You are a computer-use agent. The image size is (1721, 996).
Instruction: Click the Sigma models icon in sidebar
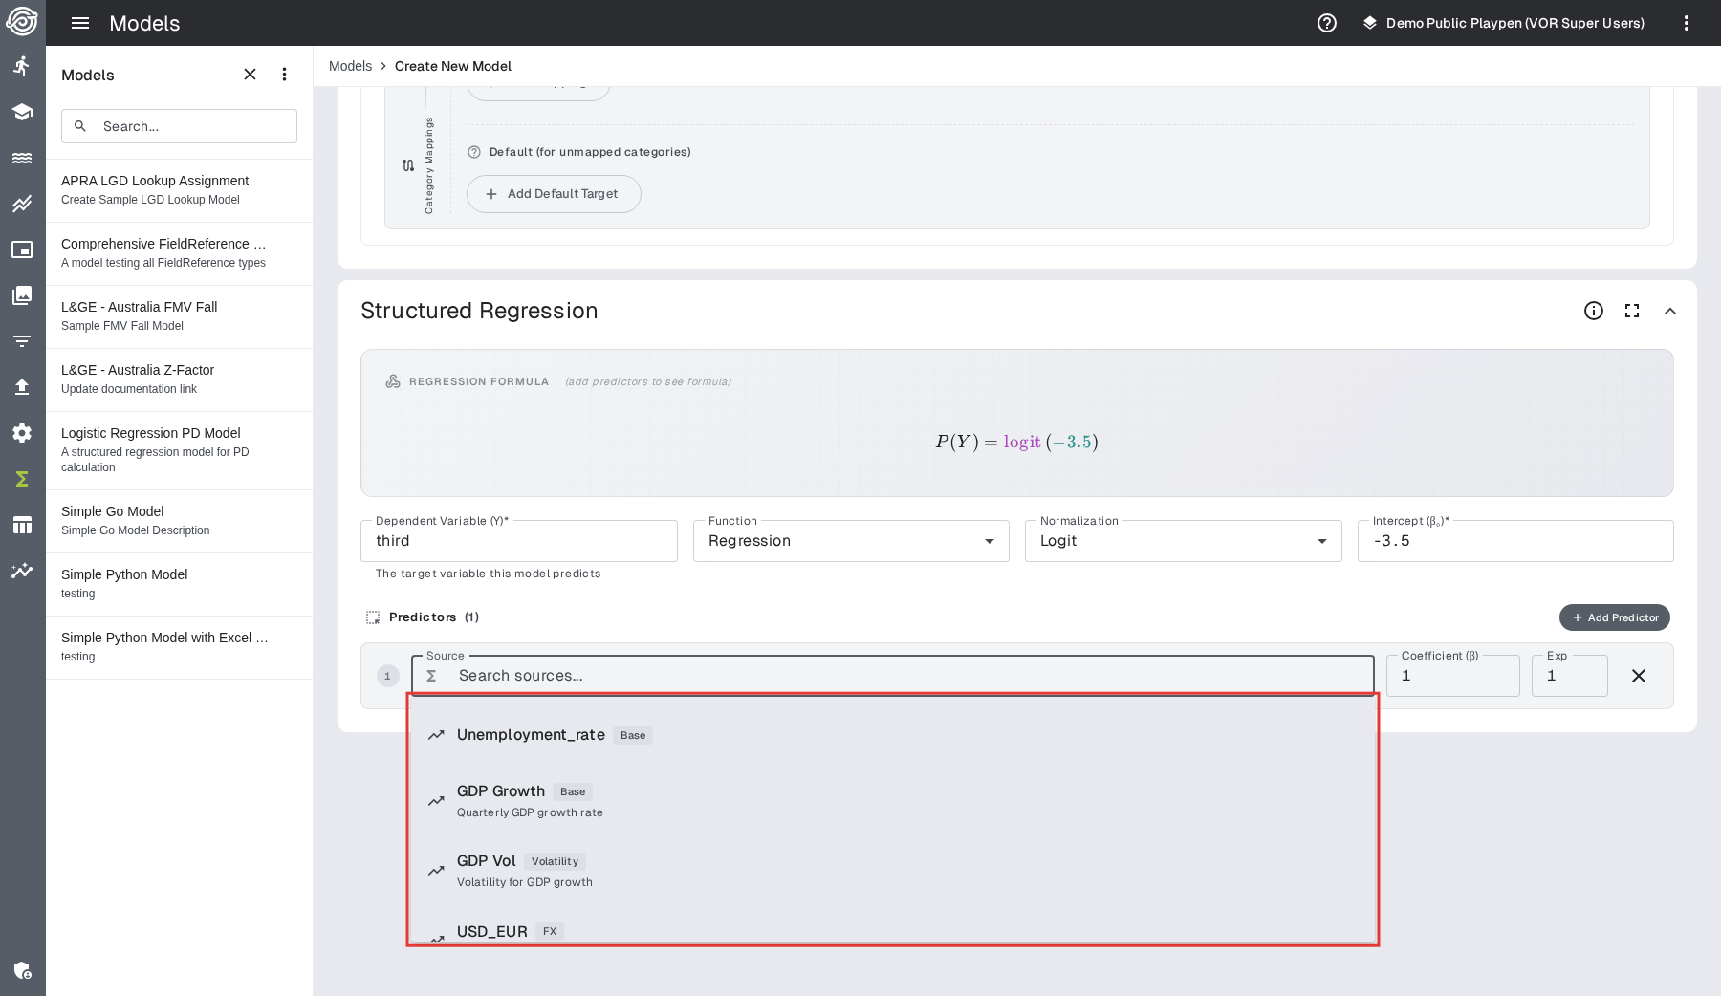(22, 479)
